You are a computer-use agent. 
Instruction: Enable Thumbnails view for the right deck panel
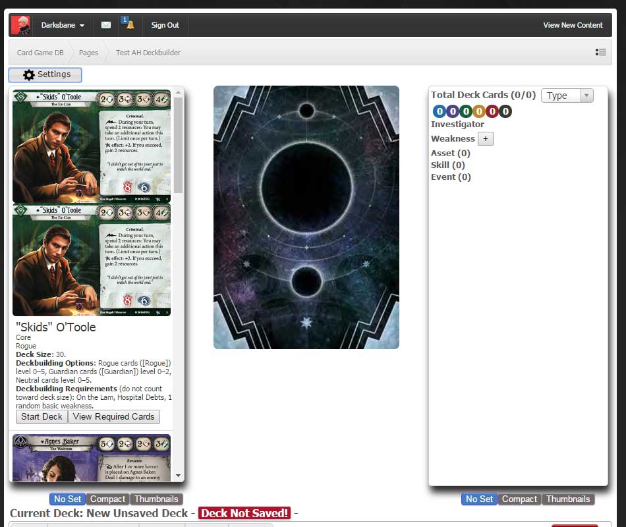click(568, 499)
